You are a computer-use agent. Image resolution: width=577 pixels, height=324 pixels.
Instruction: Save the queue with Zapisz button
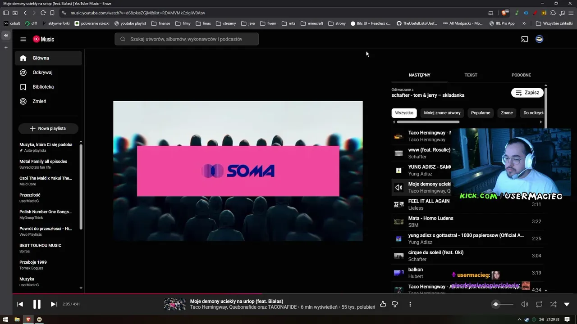(527, 93)
